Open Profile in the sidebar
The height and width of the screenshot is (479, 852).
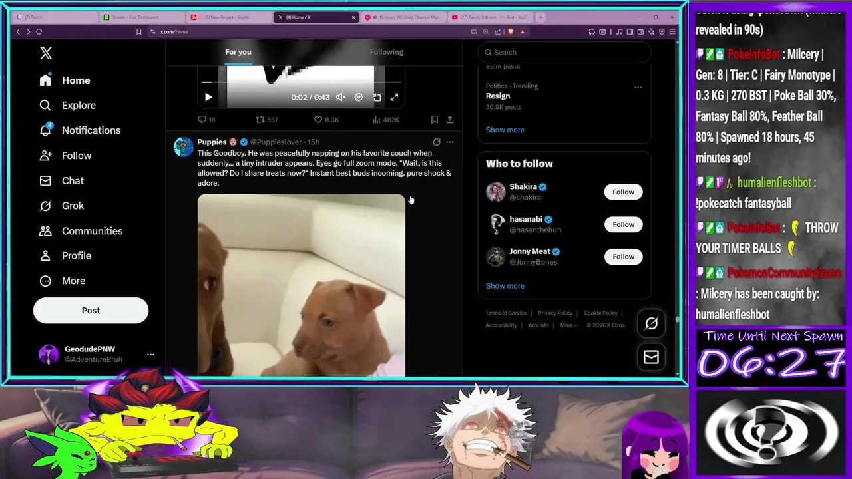[x=65, y=255]
